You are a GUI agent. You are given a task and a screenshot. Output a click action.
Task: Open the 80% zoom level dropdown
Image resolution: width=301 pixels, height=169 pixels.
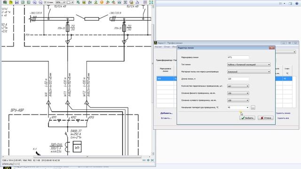click(60, 2)
